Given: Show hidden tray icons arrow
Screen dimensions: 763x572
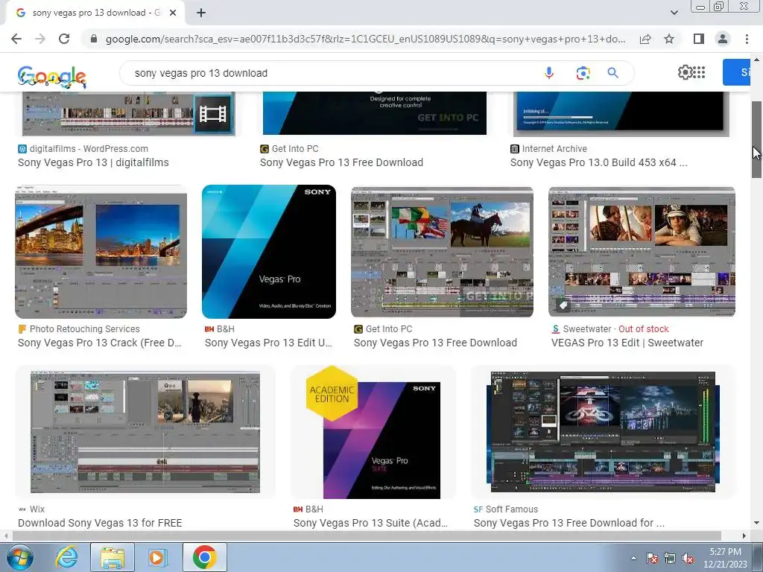Looking at the screenshot, I should point(633,558).
